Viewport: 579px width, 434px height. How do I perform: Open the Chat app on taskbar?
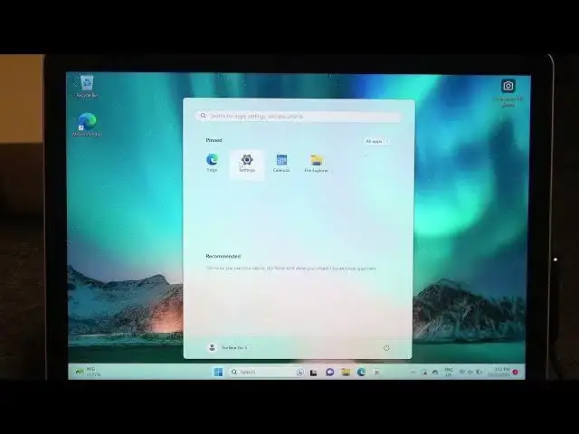(x=329, y=372)
